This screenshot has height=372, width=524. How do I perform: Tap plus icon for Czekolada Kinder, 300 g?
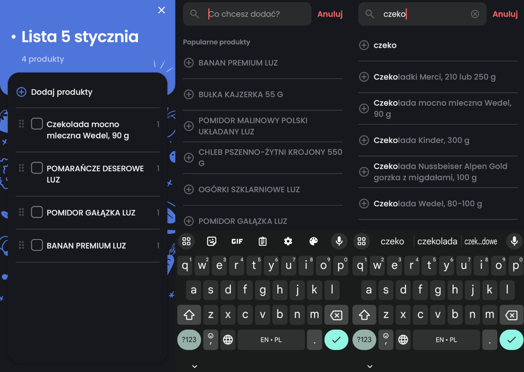[364, 140]
